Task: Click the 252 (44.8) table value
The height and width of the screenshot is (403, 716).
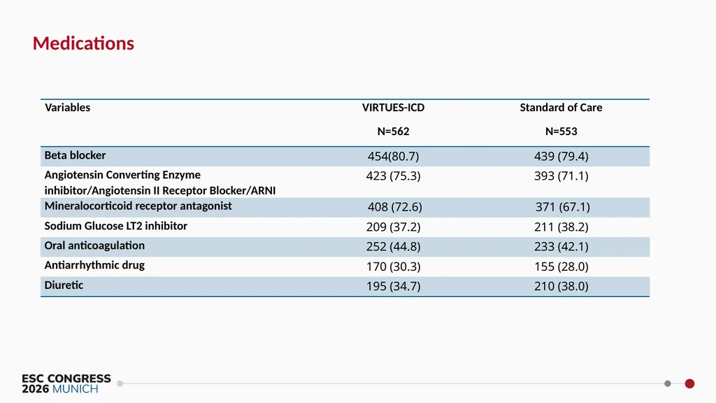Action: (x=393, y=247)
